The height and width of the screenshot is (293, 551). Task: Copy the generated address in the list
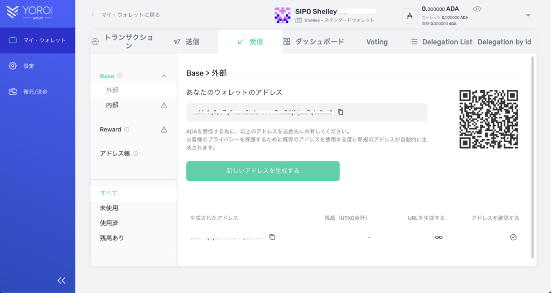[272, 237]
